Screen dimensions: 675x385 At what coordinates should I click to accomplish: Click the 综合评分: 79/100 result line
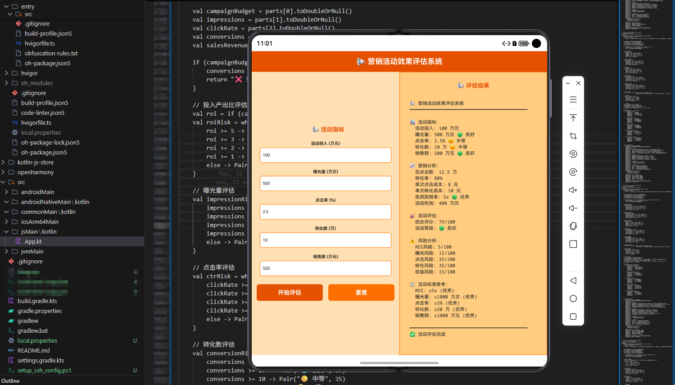tap(435, 222)
